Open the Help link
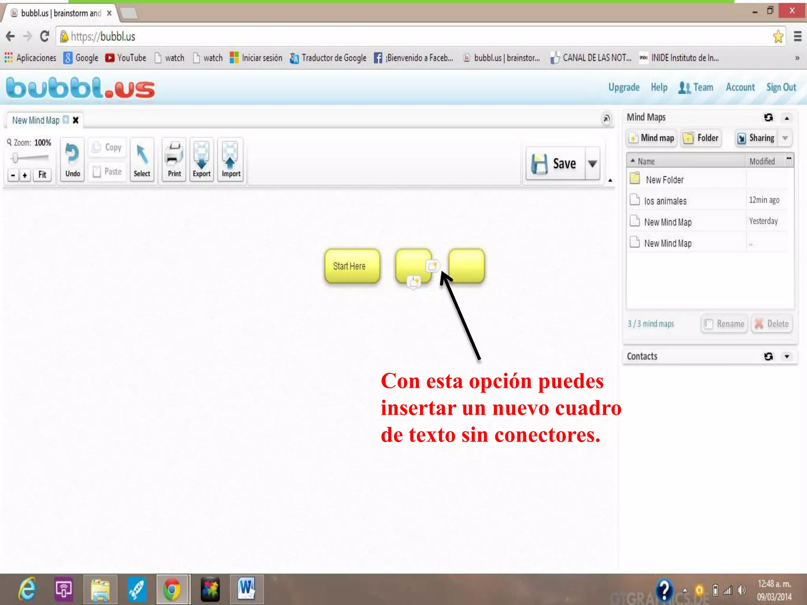 (659, 87)
